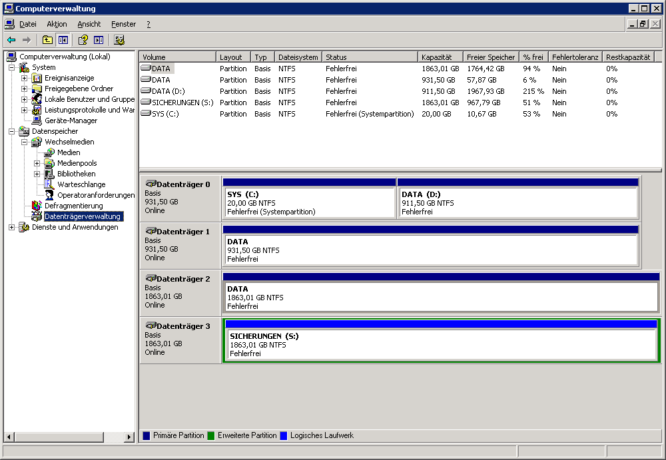The image size is (666, 460).
Task: Click the Ereignisanzeige icon in tree
Action: tap(37, 78)
